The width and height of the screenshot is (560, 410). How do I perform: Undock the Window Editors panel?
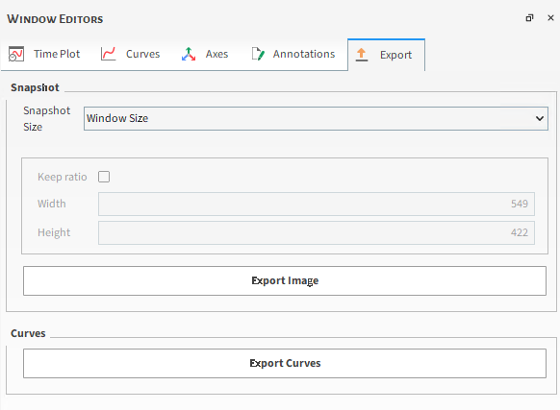[x=529, y=18]
